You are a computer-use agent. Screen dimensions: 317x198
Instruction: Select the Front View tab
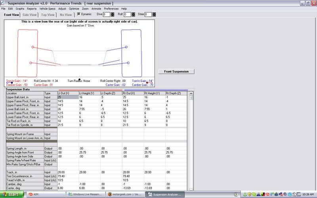tap(11, 15)
